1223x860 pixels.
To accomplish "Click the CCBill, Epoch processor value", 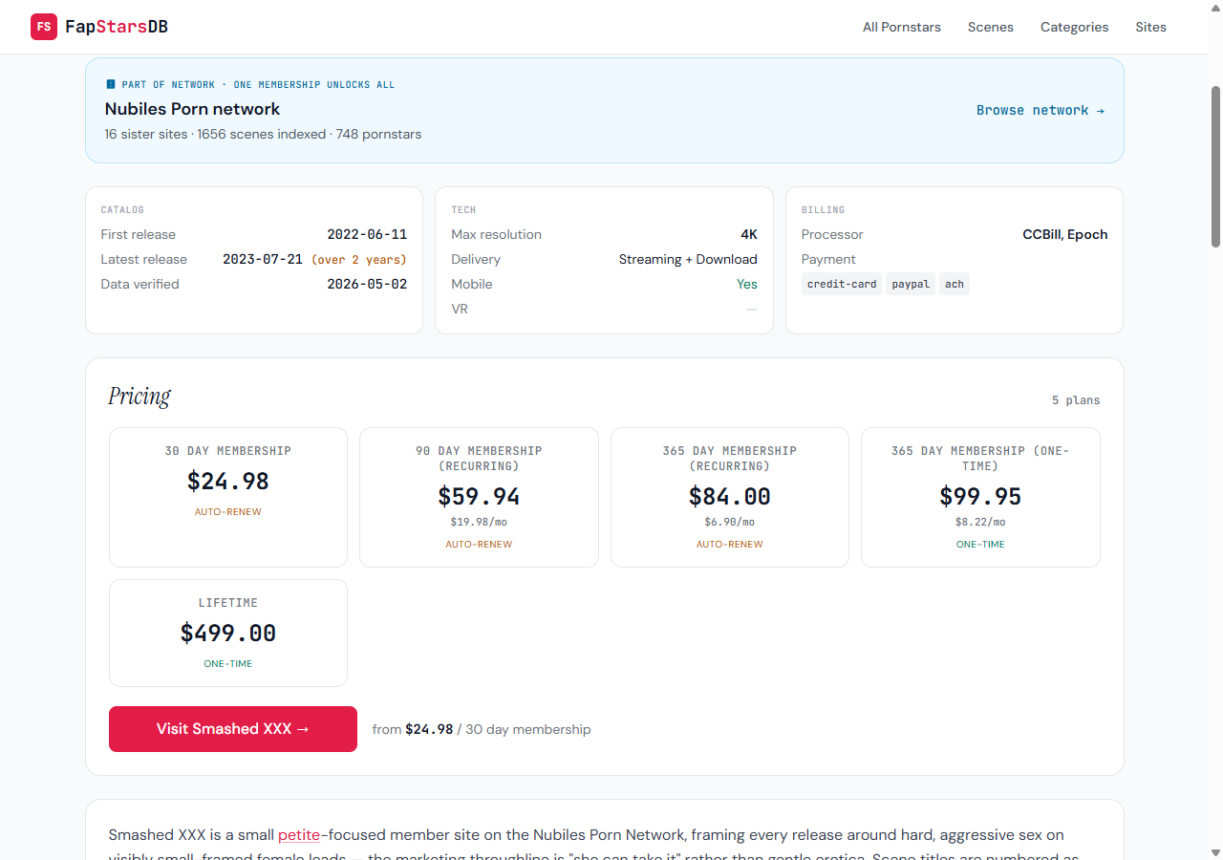I will click(x=1065, y=234).
